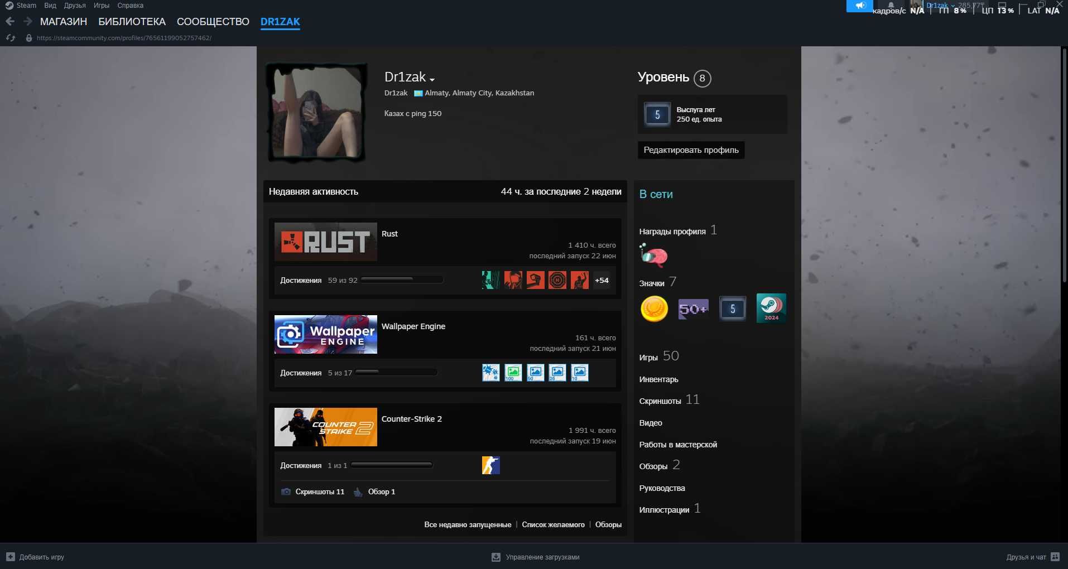Go back with the left arrow

point(10,22)
